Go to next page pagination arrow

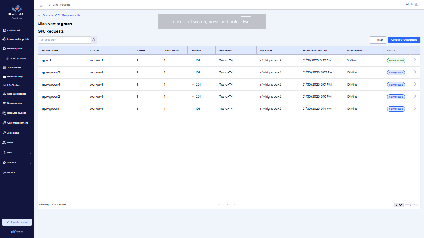(231, 205)
